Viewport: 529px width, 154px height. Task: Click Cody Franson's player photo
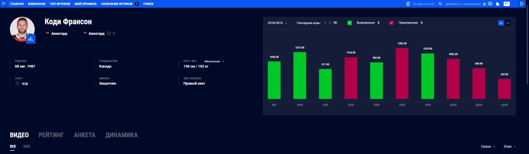click(x=22, y=29)
